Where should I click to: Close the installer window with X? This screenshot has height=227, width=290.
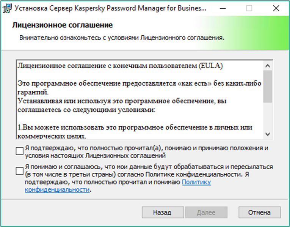point(276,8)
